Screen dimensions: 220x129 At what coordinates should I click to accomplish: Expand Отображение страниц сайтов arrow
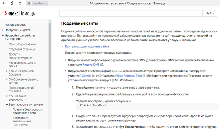pyautogui.click(x=7, y=80)
